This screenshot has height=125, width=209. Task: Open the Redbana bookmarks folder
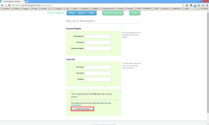(94, 9)
